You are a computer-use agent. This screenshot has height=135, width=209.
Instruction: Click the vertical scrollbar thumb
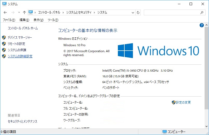[x=206, y=68]
